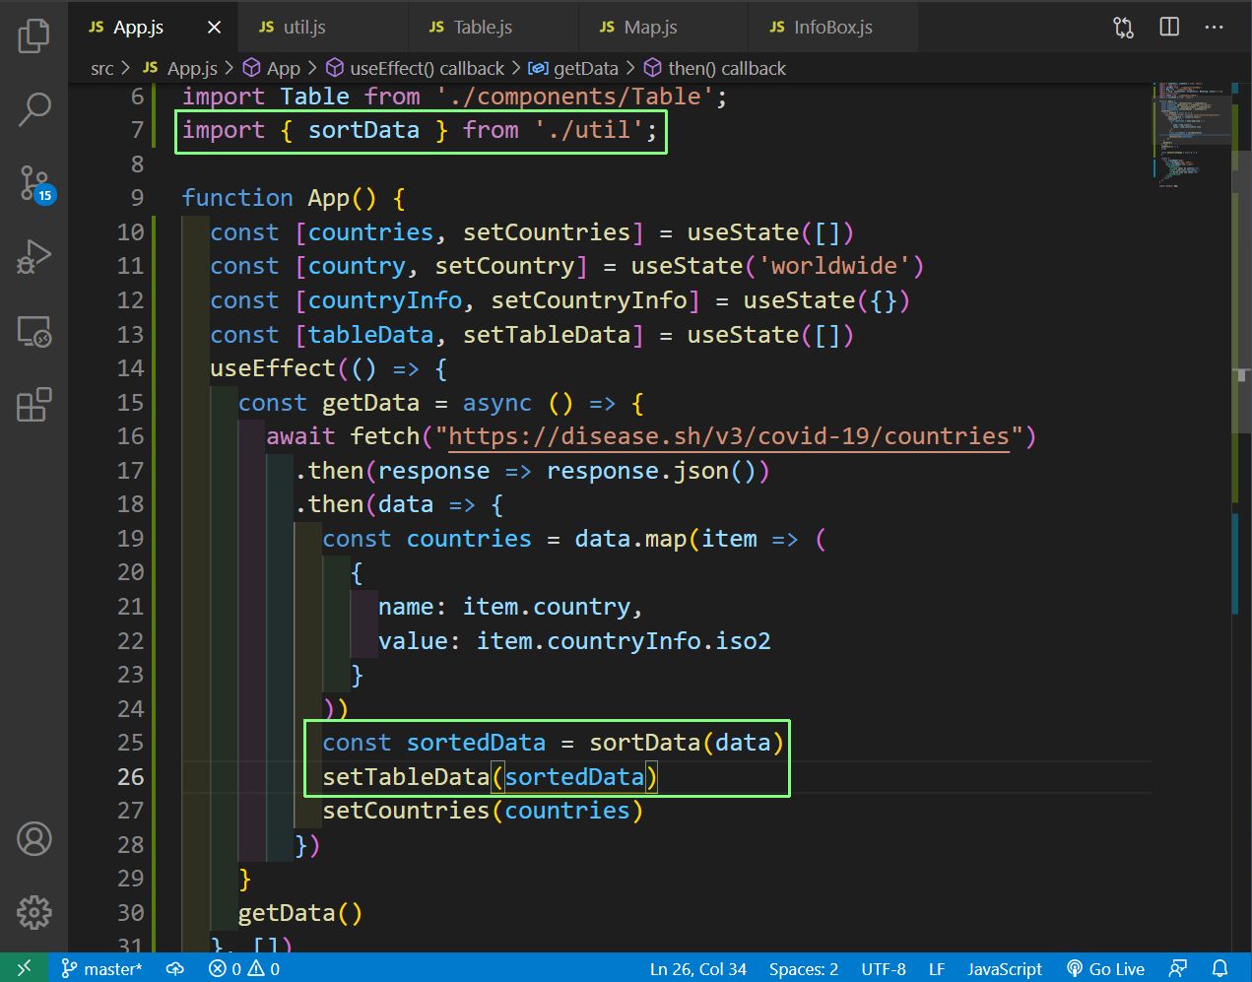This screenshot has width=1252, height=982.
Task: Open the notifications bell
Action: (1220, 969)
